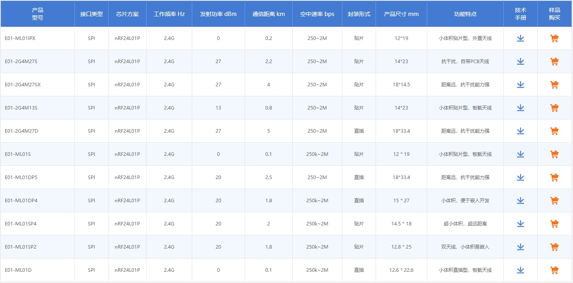Click the shopping cart for E01-2G4M13S
This screenshot has width=573, height=283.
[x=554, y=108]
